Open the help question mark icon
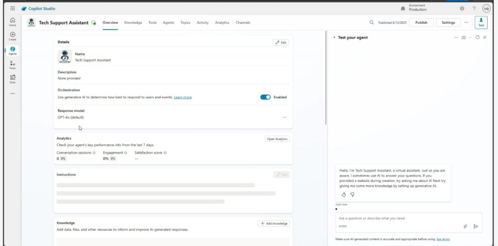Image resolution: width=498 pixels, height=246 pixels. [x=474, y=9]
